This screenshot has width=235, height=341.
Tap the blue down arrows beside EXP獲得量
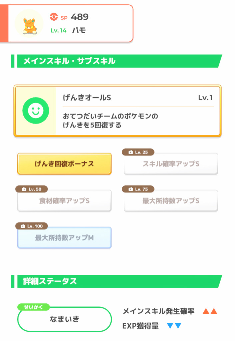174,326
